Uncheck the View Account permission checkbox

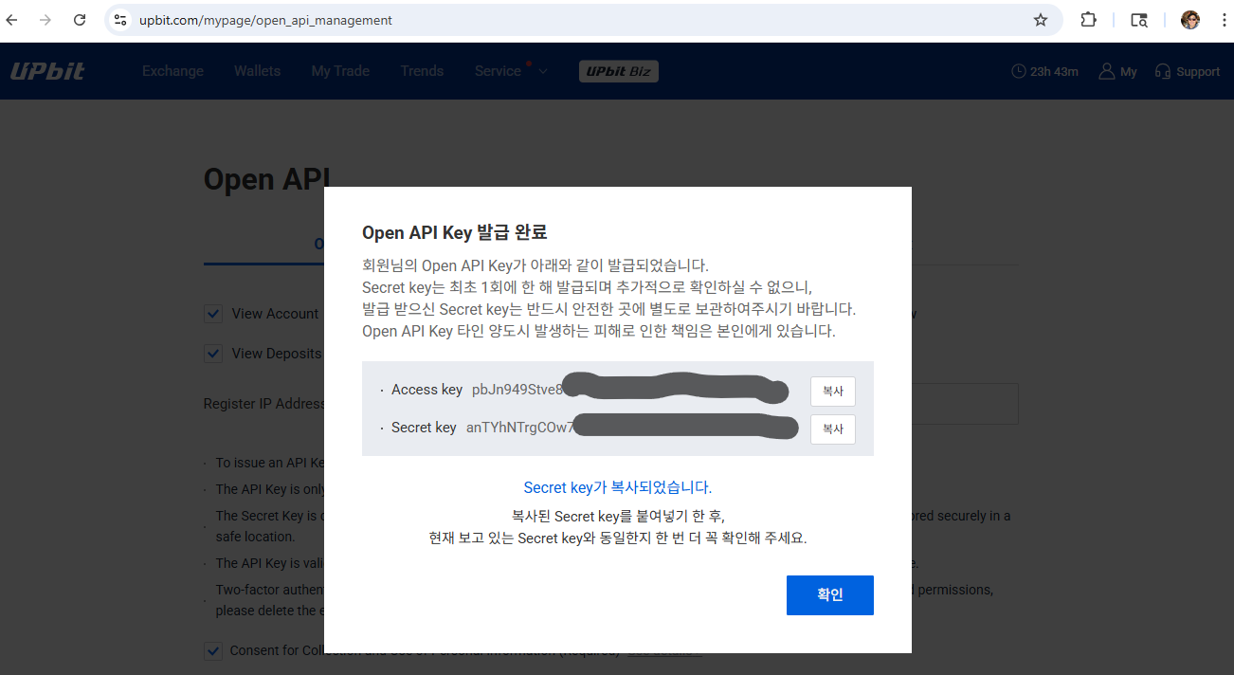point(213,313)
